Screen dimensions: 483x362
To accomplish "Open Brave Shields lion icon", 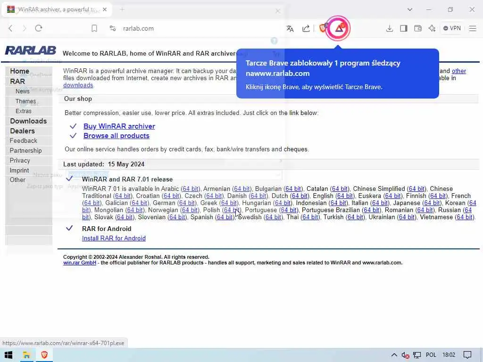I will pyautogui.click(x=323, y=28).
